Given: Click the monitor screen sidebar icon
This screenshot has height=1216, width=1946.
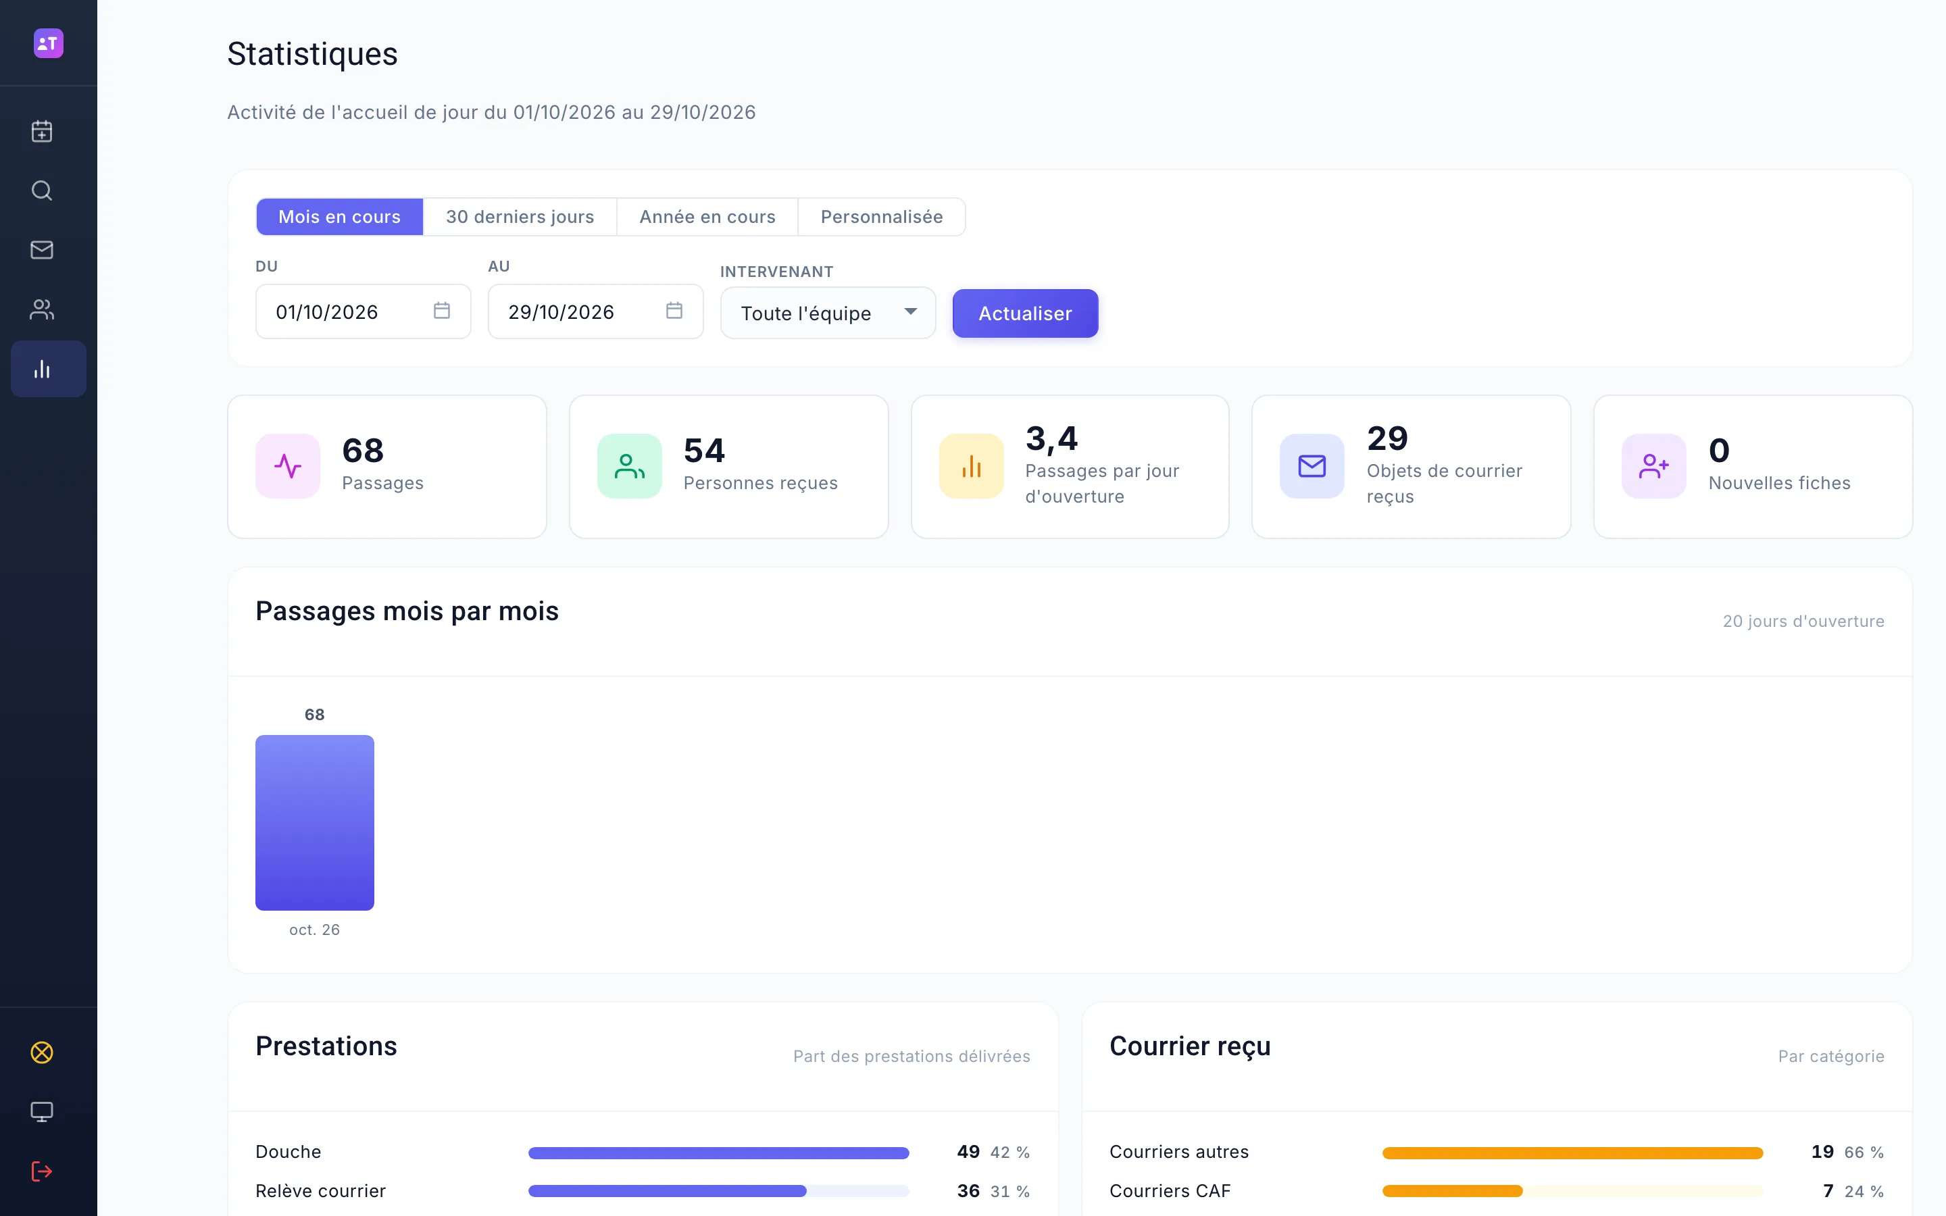Looking at the screenshot, I should tap(42, 1112).
